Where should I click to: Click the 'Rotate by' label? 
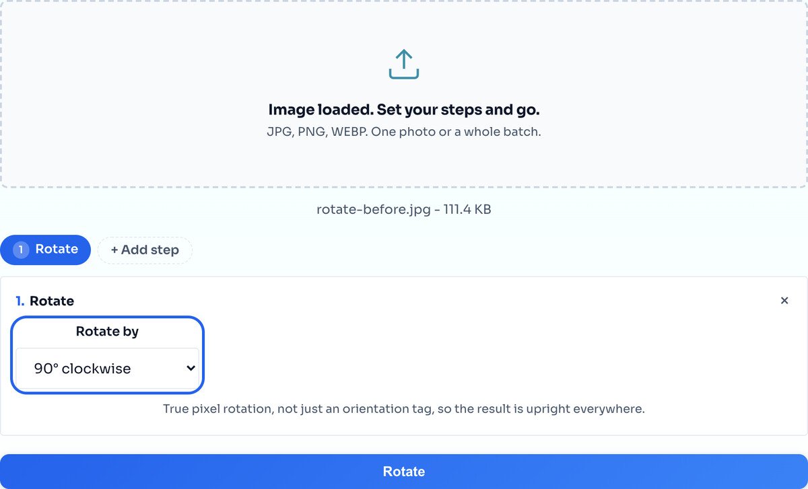click(x=107, y=332)
